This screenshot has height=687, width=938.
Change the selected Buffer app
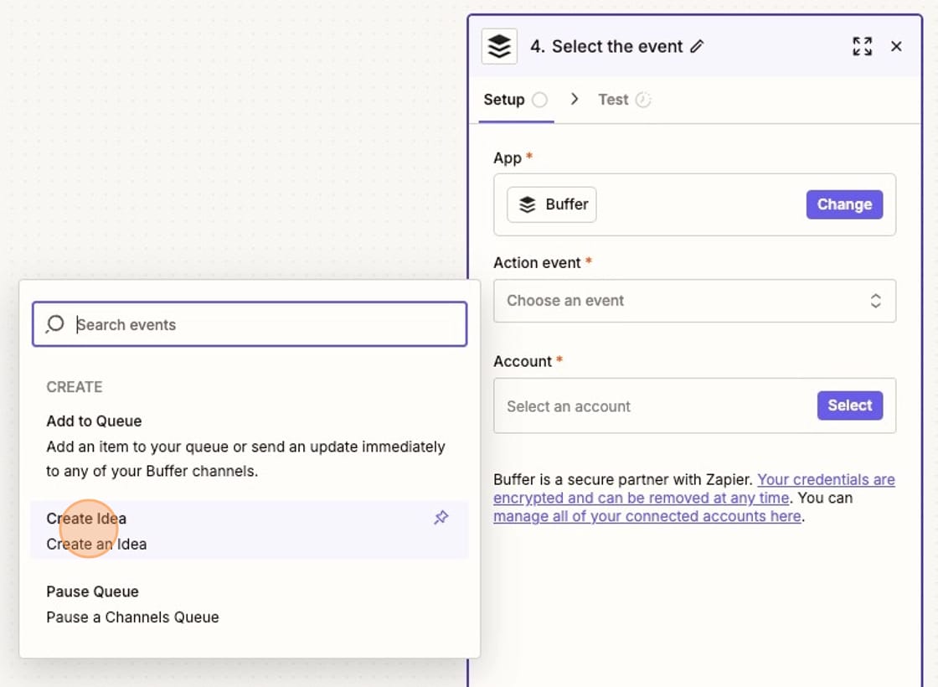tap(844, 204)
